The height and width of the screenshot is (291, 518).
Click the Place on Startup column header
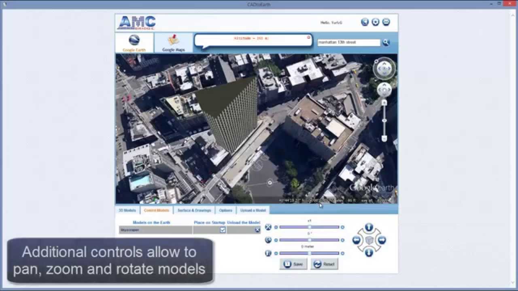tap(209, 222)
